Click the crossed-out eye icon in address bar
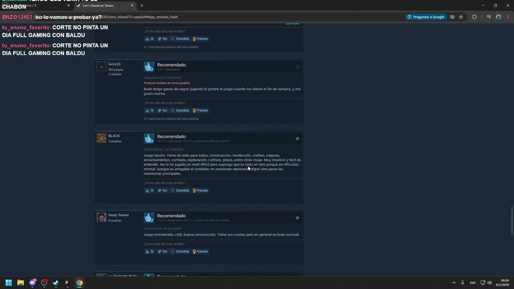514x289 pixels. pos(452,17)
